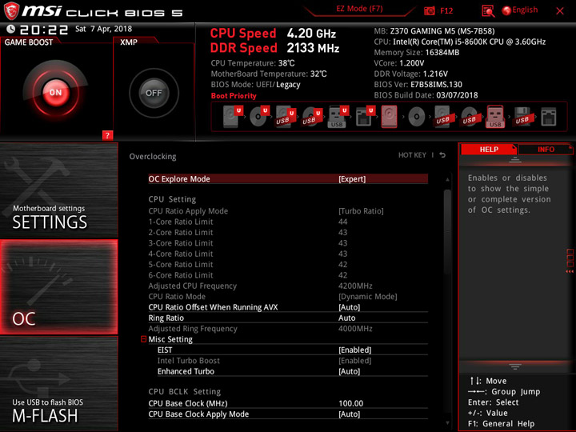Select the UEFI CD/DVD boot device icon

259,117
